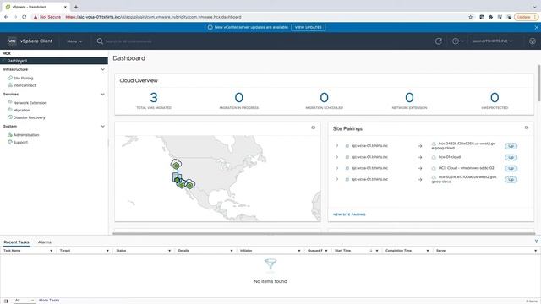Open the vSphere Client Menu dropdown
541x304 pixels.
[74, 41]
